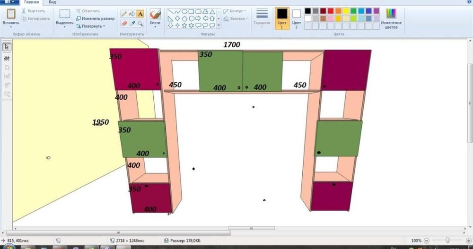Activate Цвет 1 foreground color
The width and height of the screenshot is (473, 249).
[x=282, y=19]
